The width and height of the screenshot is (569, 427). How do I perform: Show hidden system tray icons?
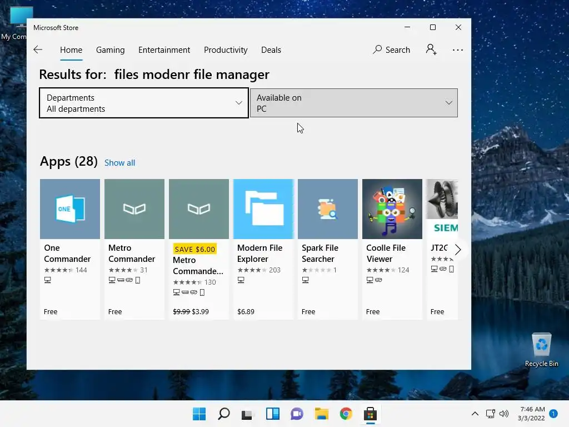tap(475, 414)
